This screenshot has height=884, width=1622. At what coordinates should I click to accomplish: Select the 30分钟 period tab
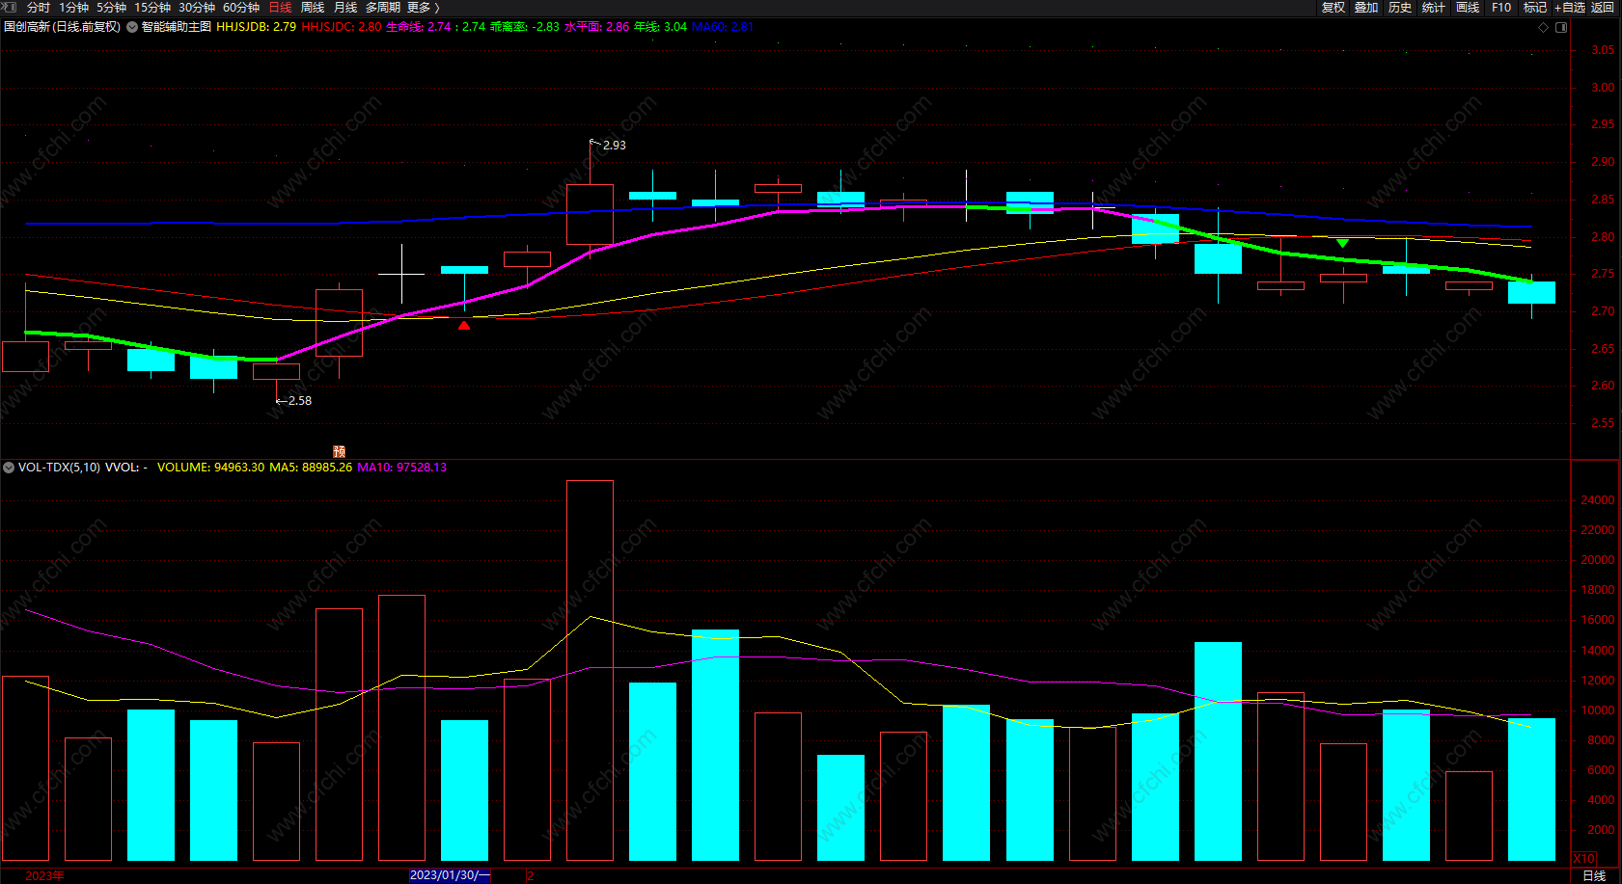click(x=197, y=8)
